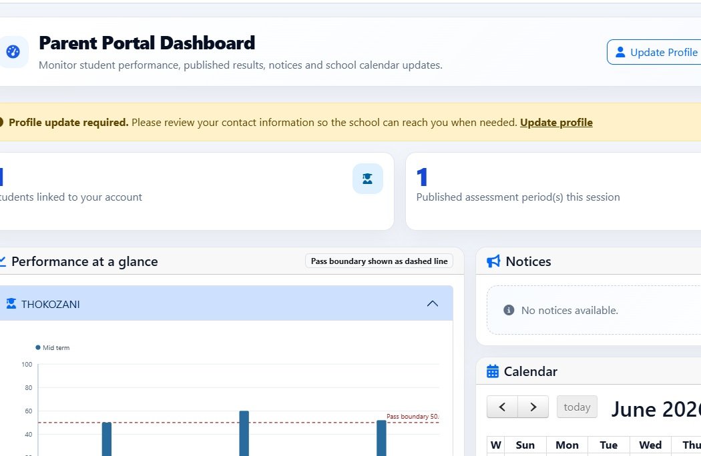Click the Mon column header in the calendar
This screenshot has height=456, width=701.
pos(567,445)
